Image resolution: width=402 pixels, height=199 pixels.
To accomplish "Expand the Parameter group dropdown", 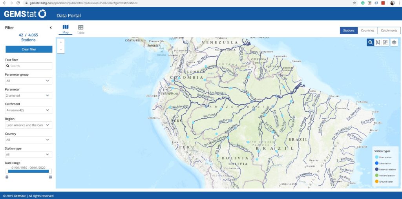I will [x=28, y=81].
